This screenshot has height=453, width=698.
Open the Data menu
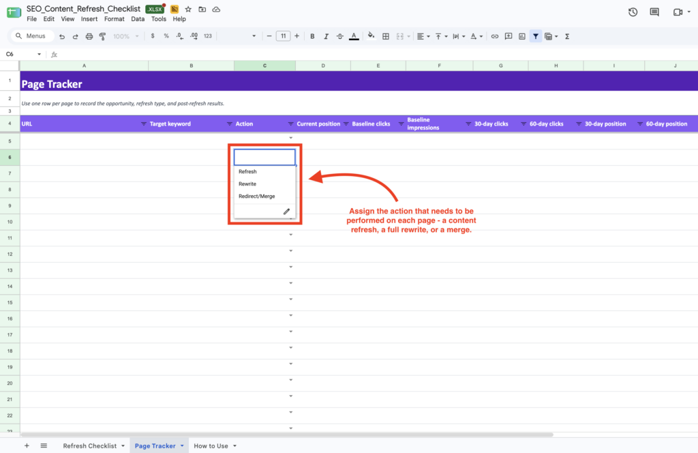click(x=138, y=18)
